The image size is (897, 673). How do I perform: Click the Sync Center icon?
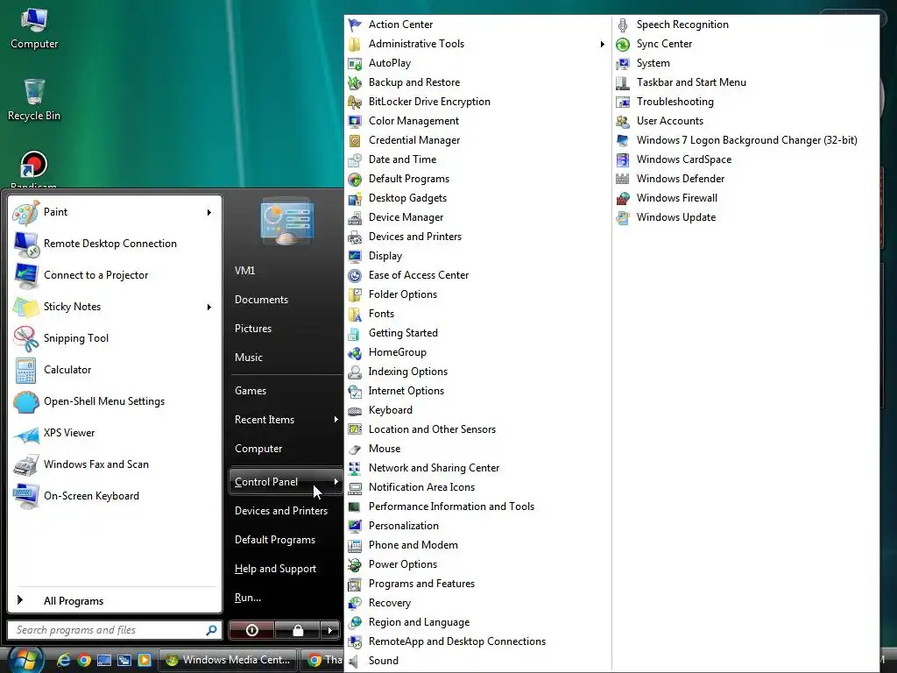point(623,44)
